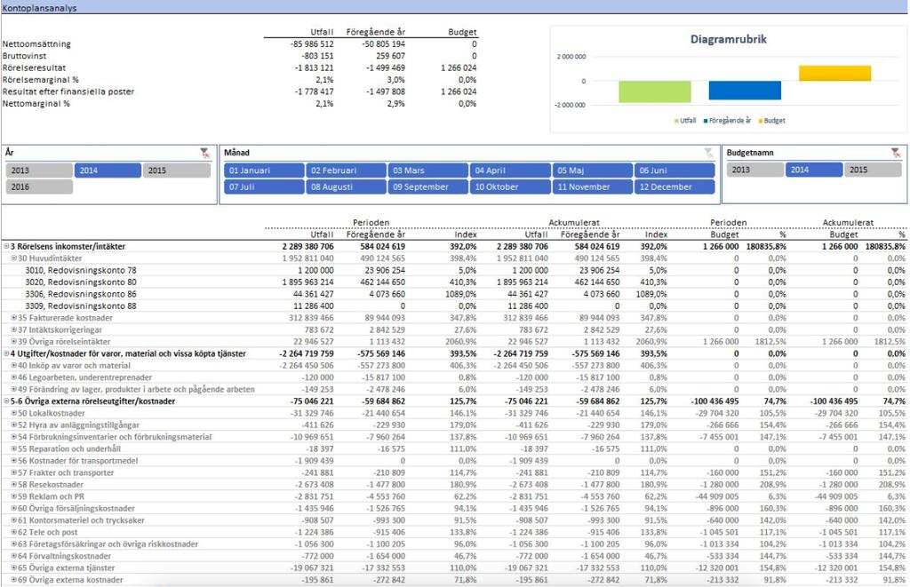Image resolution: width=910 pixels, height=587 pixels.
Task: Click Utfall value -85 986 512
Action: pos(312,44)
